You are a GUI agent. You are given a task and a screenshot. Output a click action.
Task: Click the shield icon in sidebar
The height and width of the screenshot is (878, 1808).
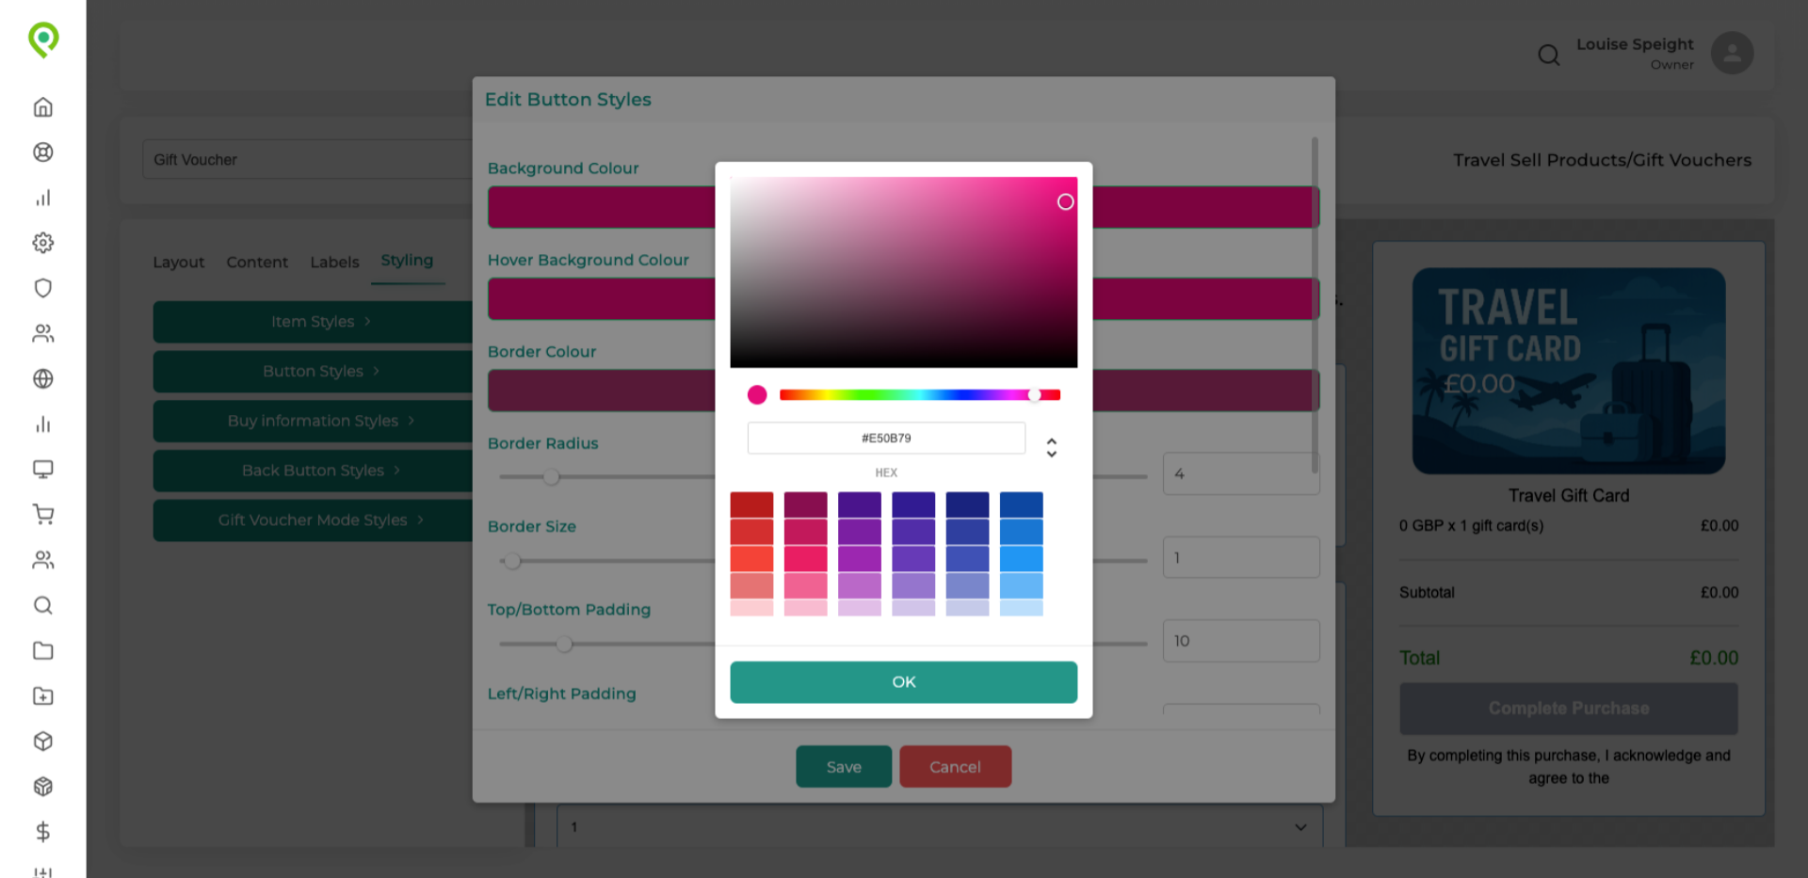pyautogui.click(x=43, y=288)
